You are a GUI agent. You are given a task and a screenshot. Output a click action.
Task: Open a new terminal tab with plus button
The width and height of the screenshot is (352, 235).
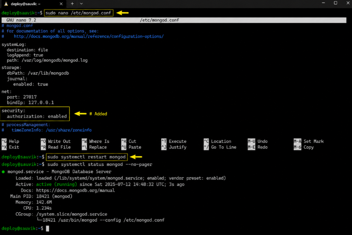(72, 4)
